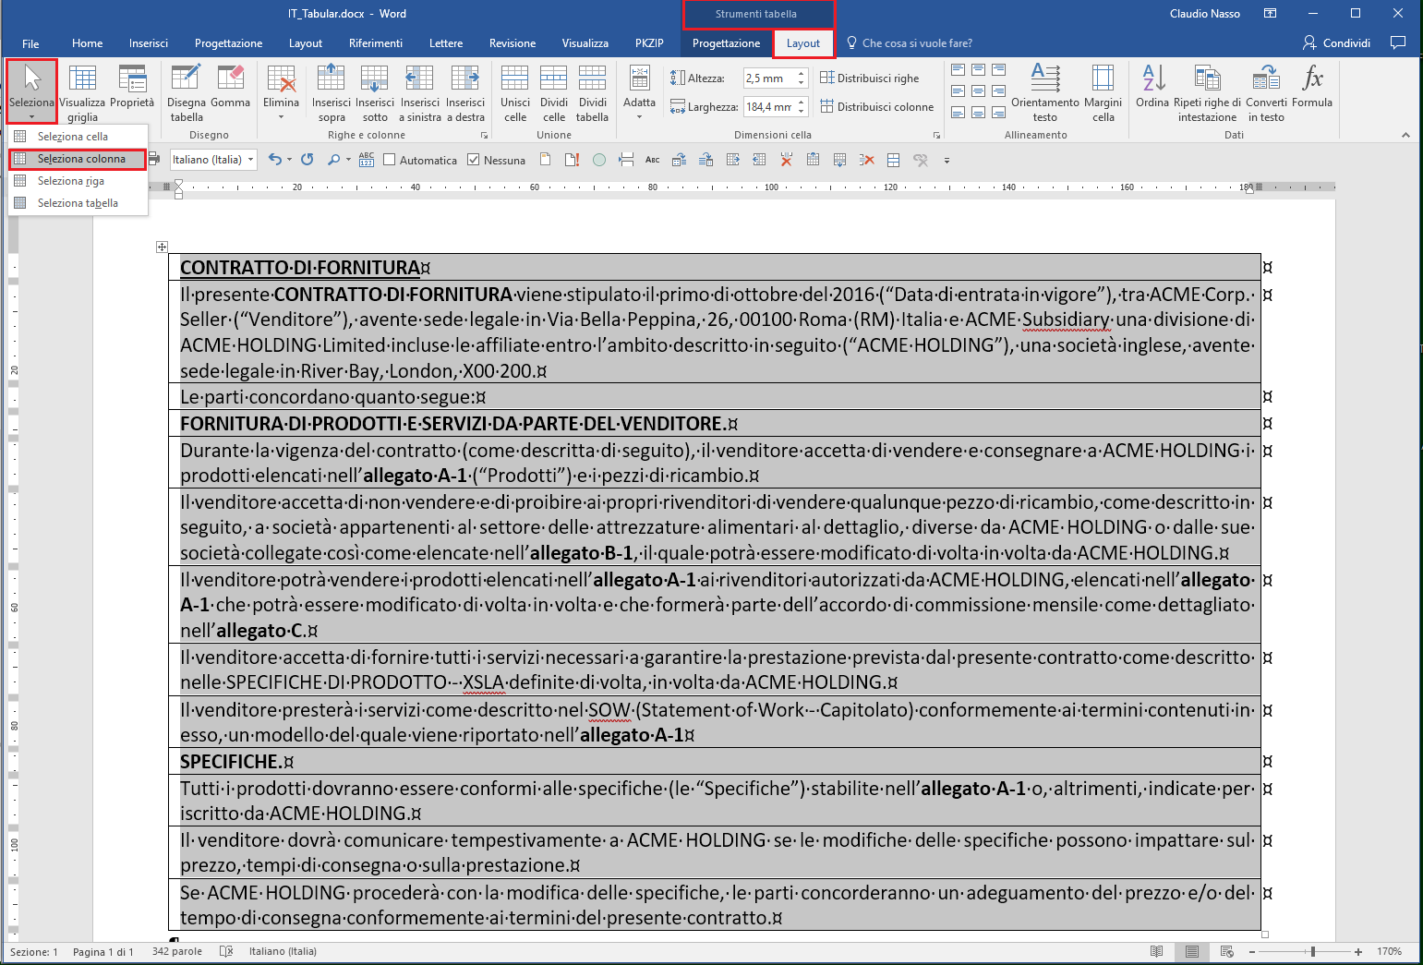Click Inserisci a destra icon

click(x=465, y=91)
